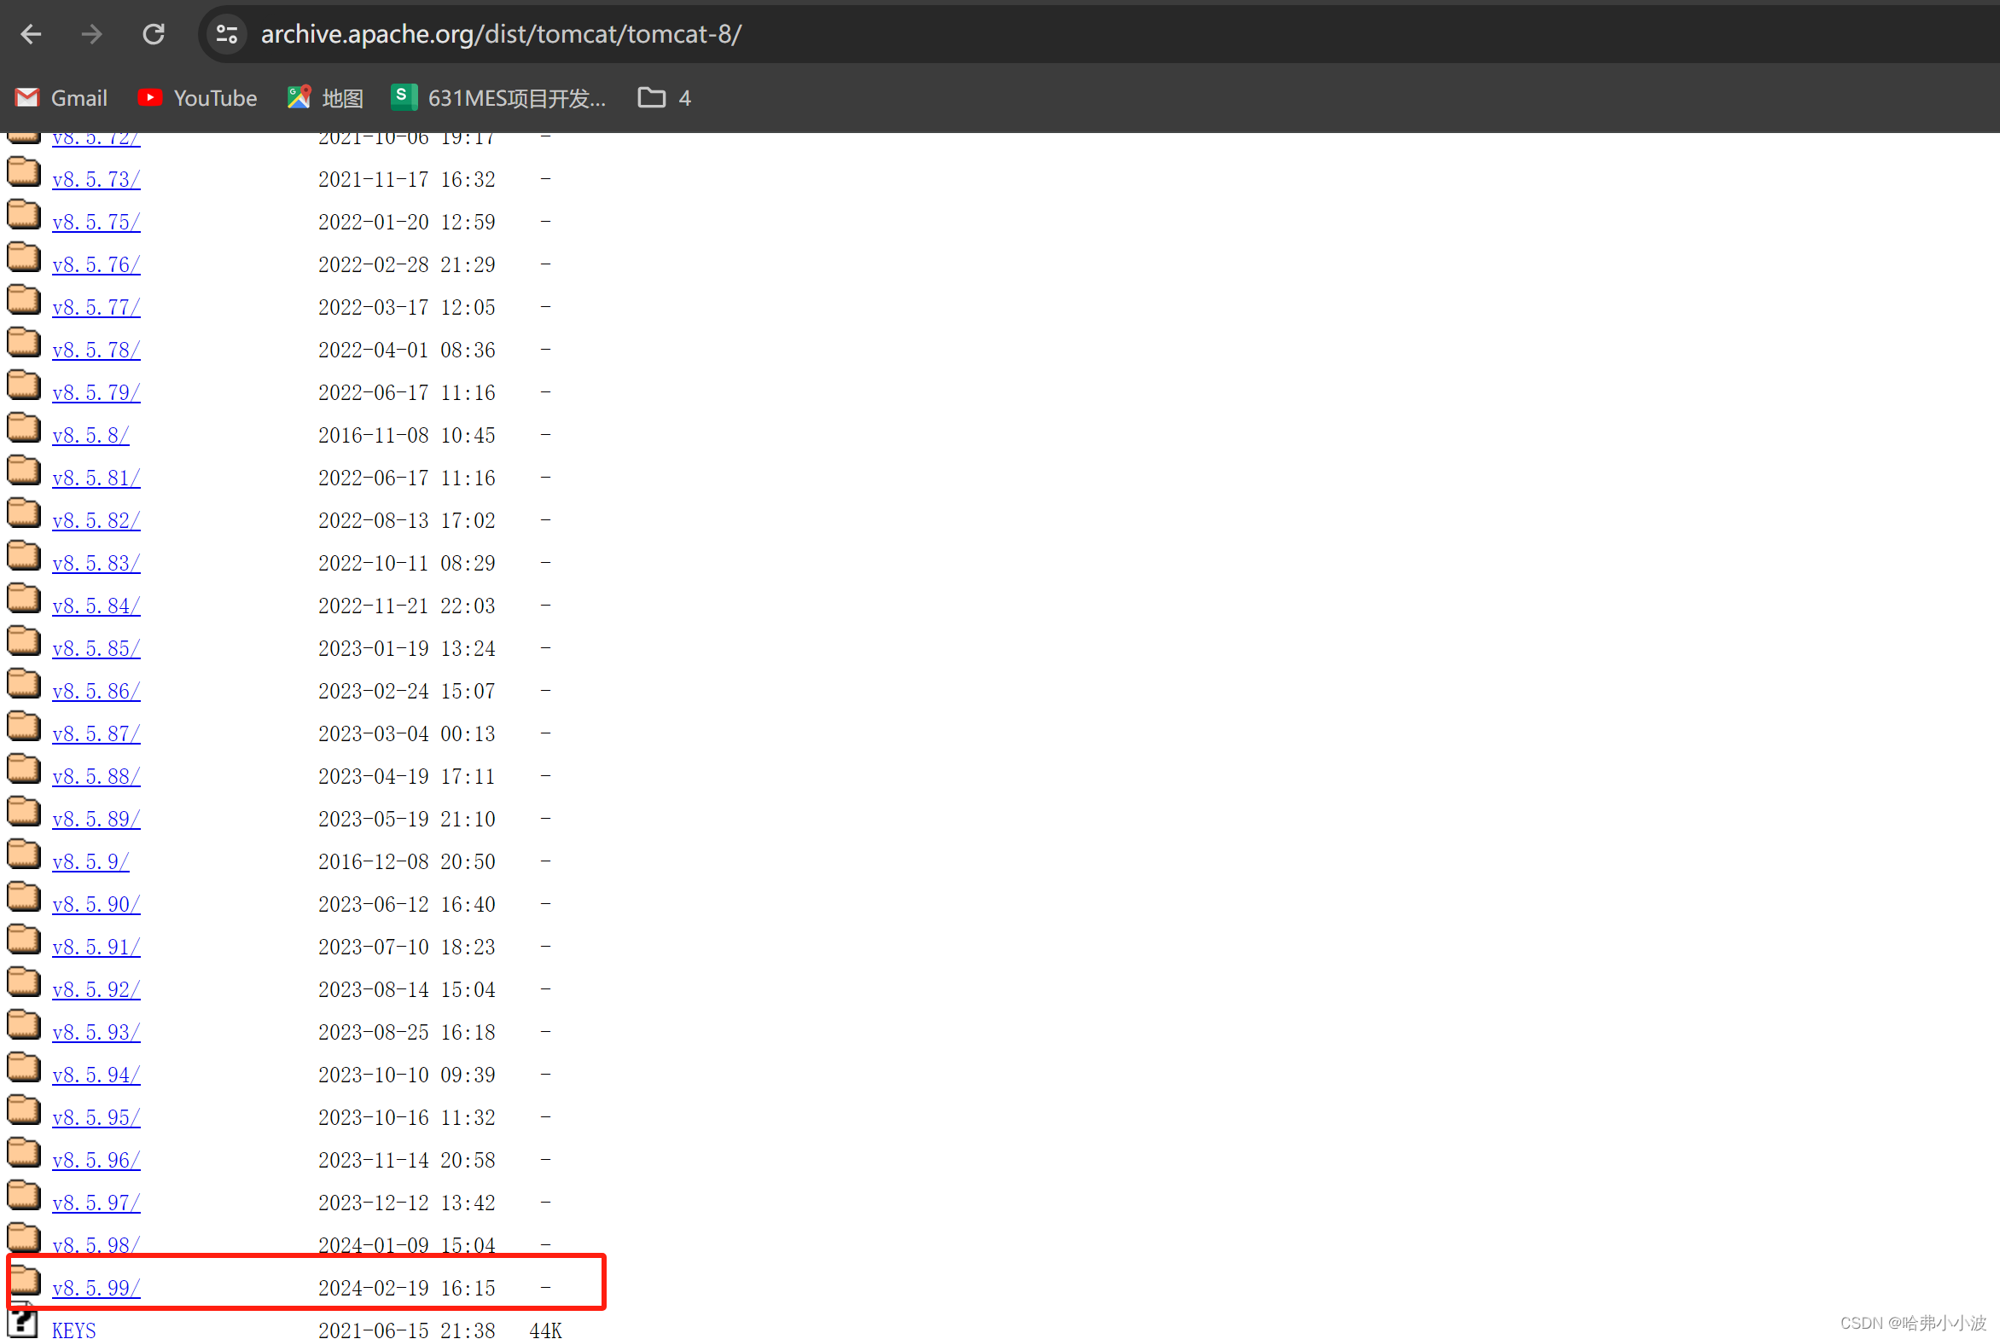Reload the page with refresh icon
Viewport: 2000px width, 1339px height.
pyautogui.click(x=154, y=34)
